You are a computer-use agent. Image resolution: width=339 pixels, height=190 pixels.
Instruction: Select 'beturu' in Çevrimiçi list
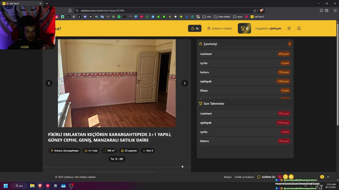245,72
